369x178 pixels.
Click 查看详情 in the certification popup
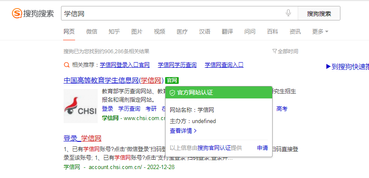[183, 131]
